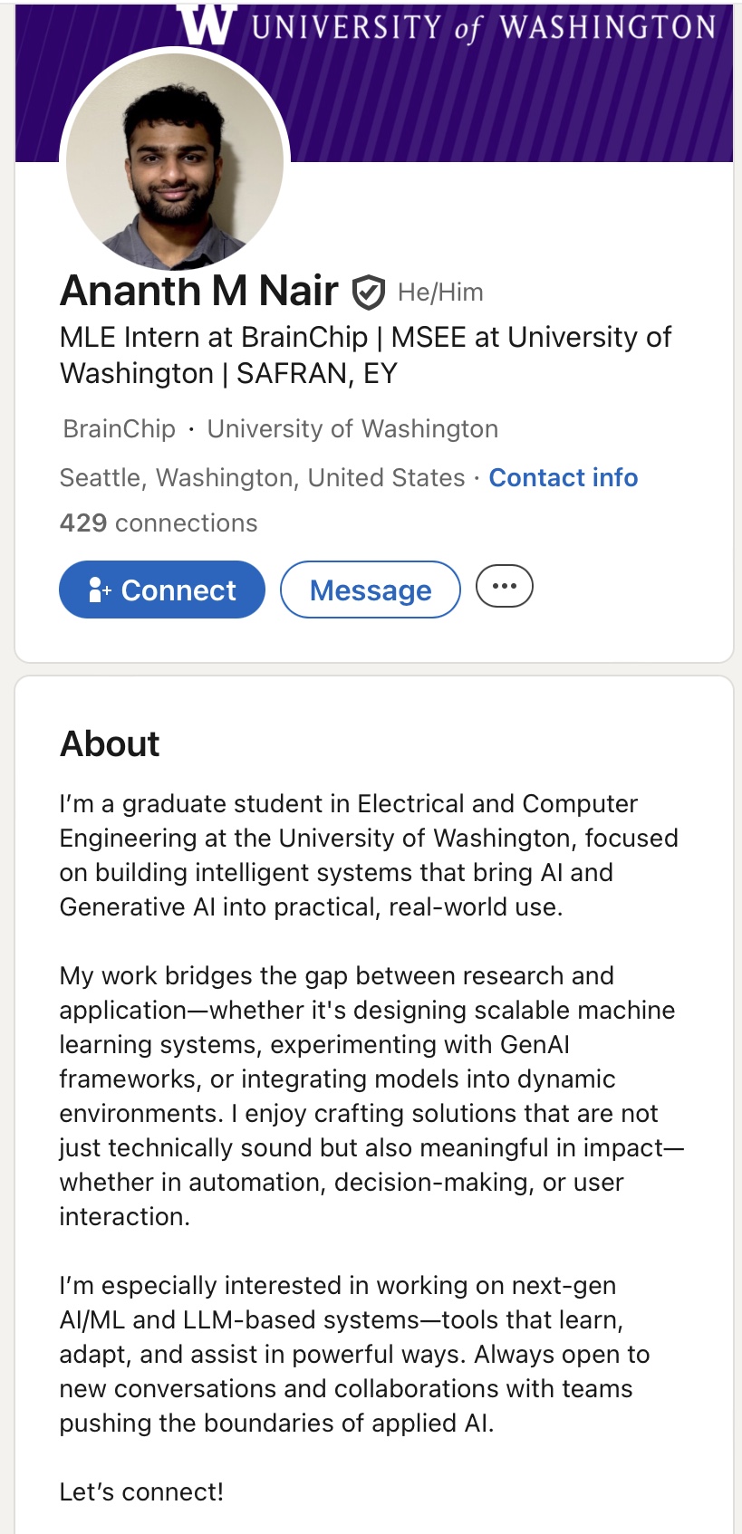This screenshot has width=742, height=1534.
Task: Click the Seattle, Washington location text
Action: (262, 477)
